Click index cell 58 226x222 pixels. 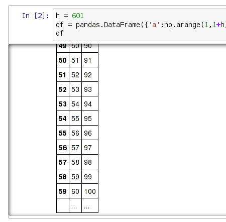(63, 176)
